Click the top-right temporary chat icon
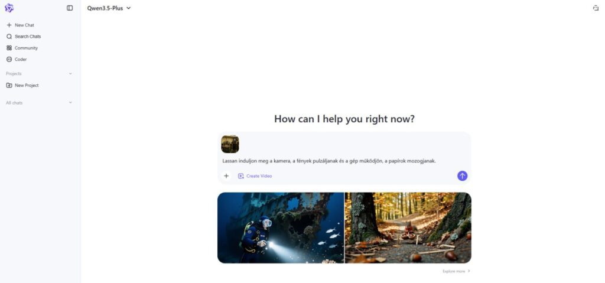This screenshot has width=605, height=283. coord(596,8)
